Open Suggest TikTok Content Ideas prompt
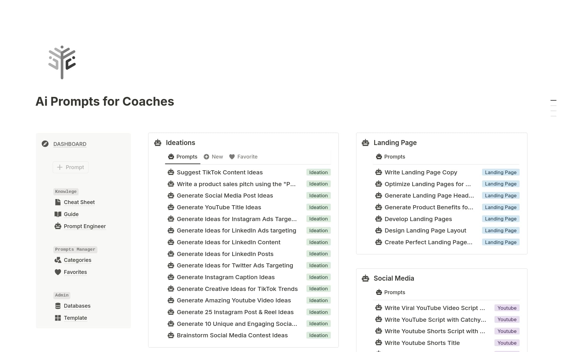The image size is (564, 352). pyautogui.click(x=219, y=172)
